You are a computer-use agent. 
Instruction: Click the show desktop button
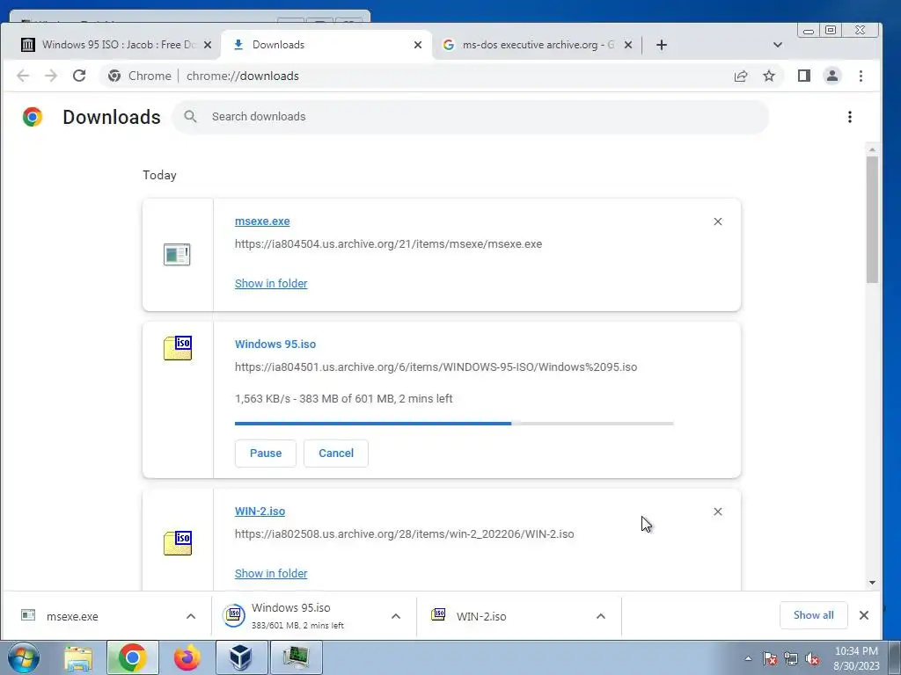coord(895,657)
